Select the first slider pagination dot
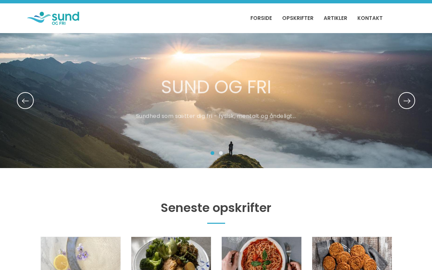The image size is (432, 270). pyautogui.click(x=212, y=153)
